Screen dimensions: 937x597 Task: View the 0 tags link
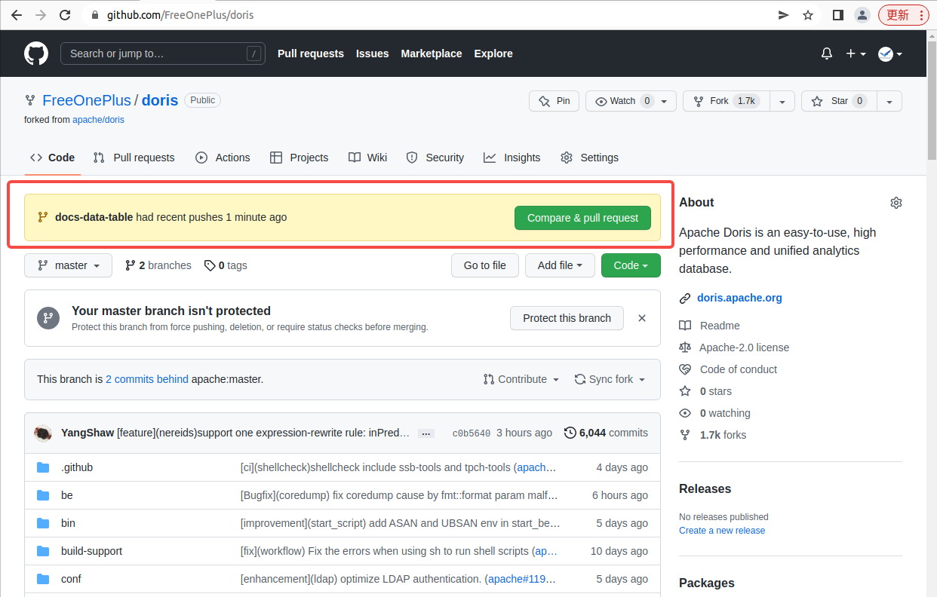tap(226, 265)
